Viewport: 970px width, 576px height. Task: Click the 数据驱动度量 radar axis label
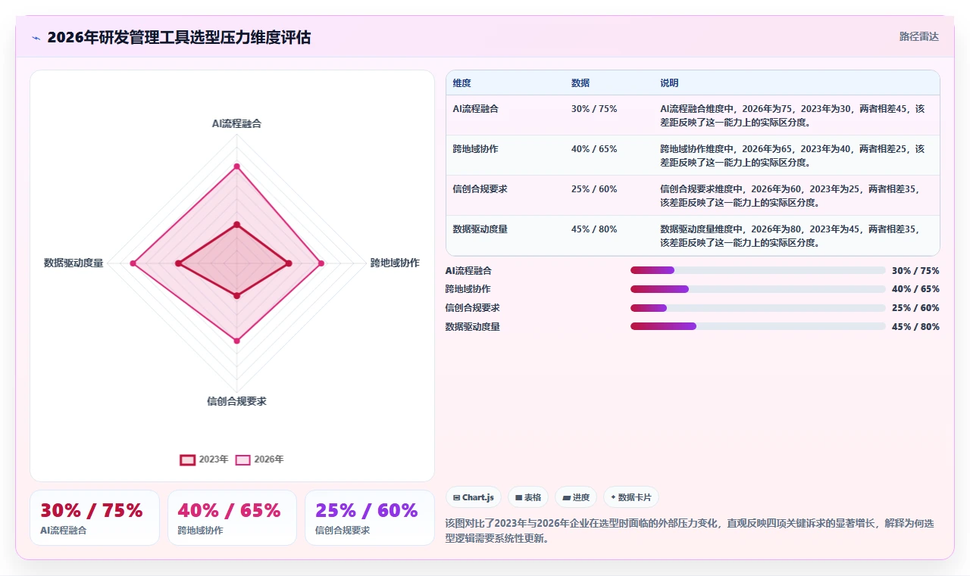[x=74, y=263]
